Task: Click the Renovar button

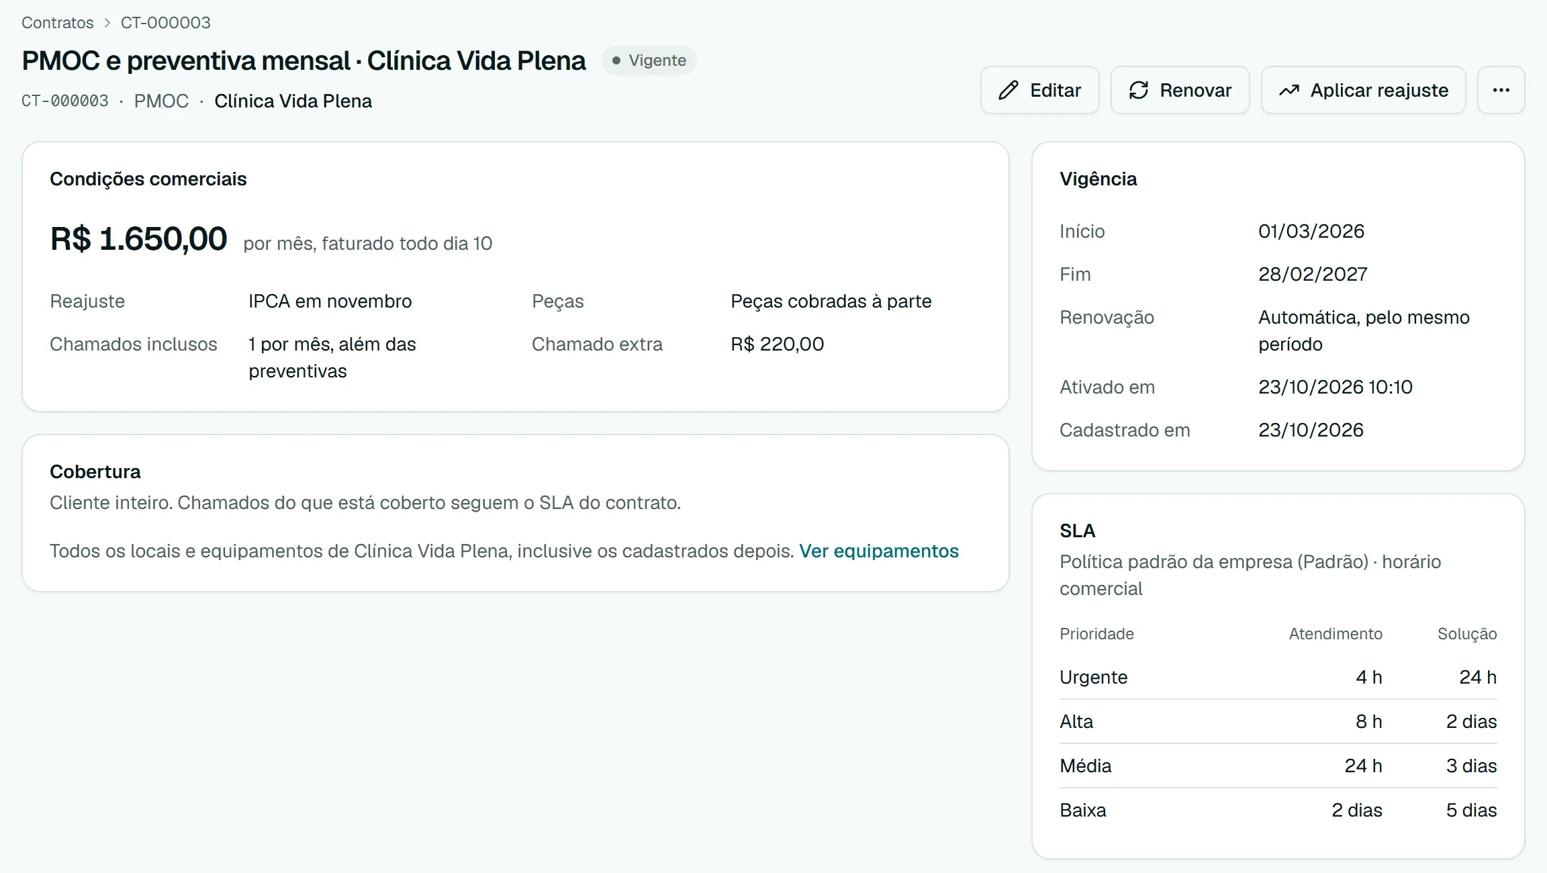Action: pyautogui.click(x=1180, y=90)
